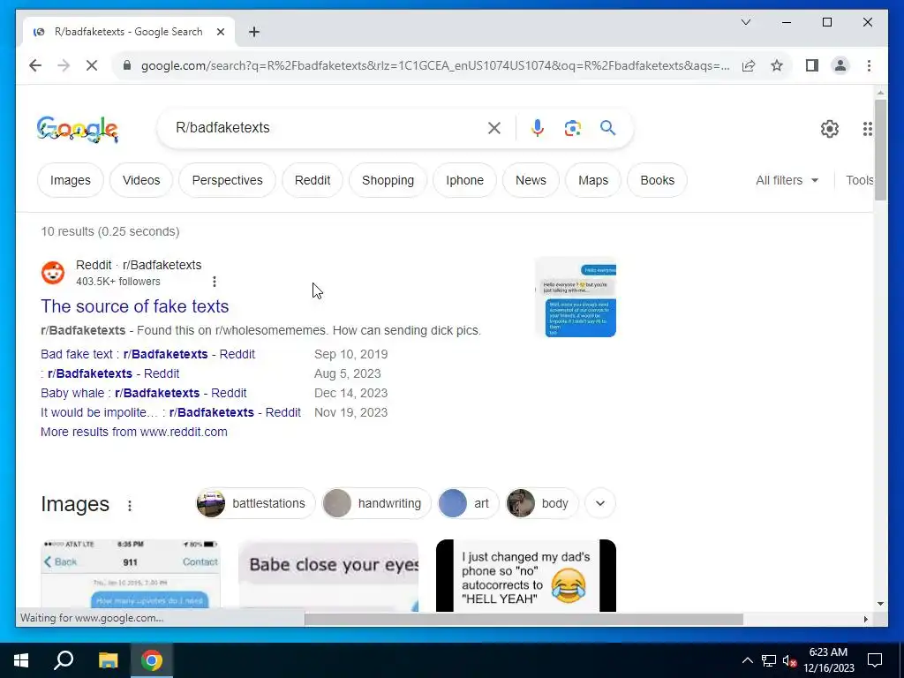This screenshot has height=678, width=904.
Task: Select the body image chip
Action: coord(542,503)
